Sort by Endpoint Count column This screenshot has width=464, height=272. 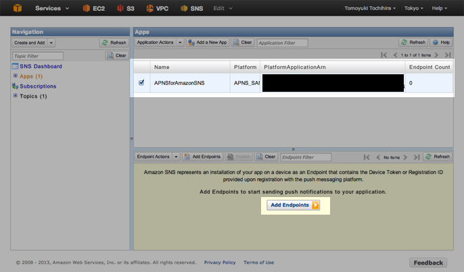429,67
